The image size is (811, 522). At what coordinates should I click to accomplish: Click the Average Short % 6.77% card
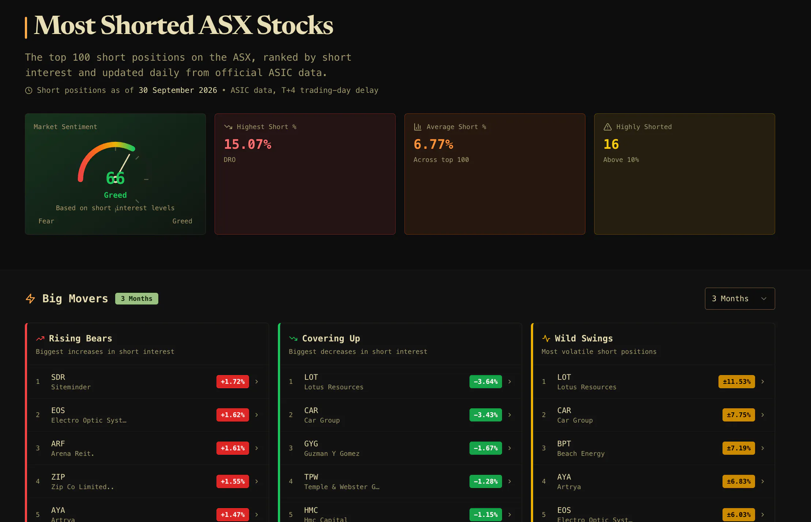(495, 174)
